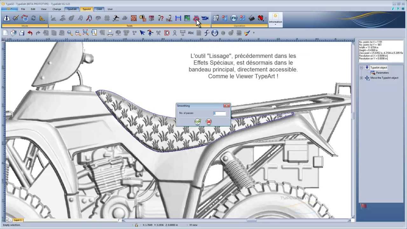
Task: Click the Print icon
Action: click(110, 33)
